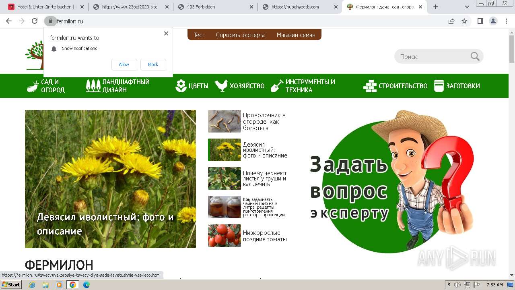Open Заготовки category

pyautogui.click(x=457, y=86)
